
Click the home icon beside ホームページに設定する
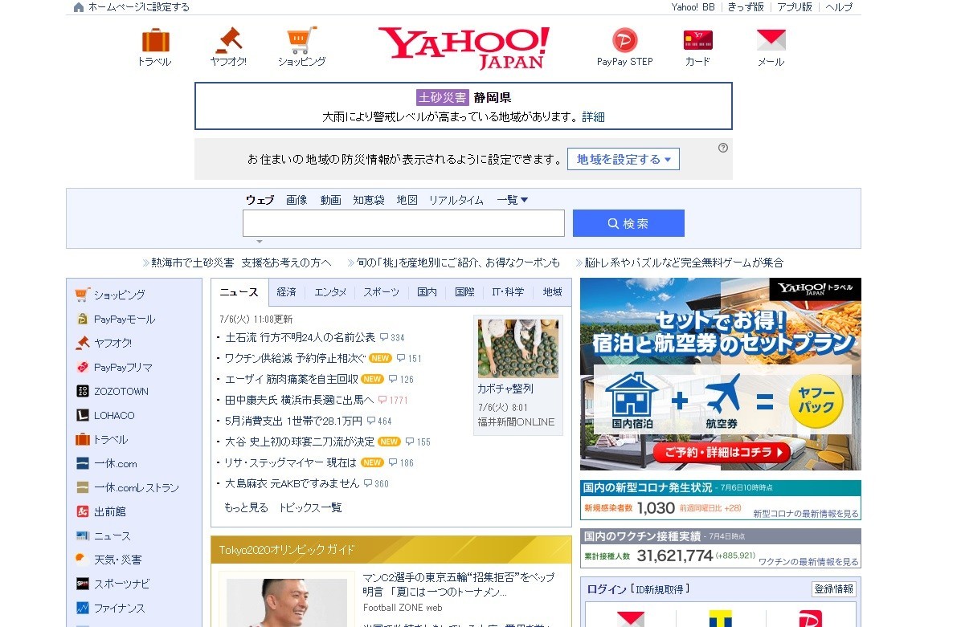point(78,7)
